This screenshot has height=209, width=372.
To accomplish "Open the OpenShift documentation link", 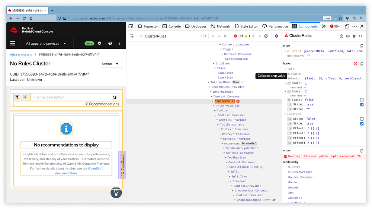I will coord(79,171).
